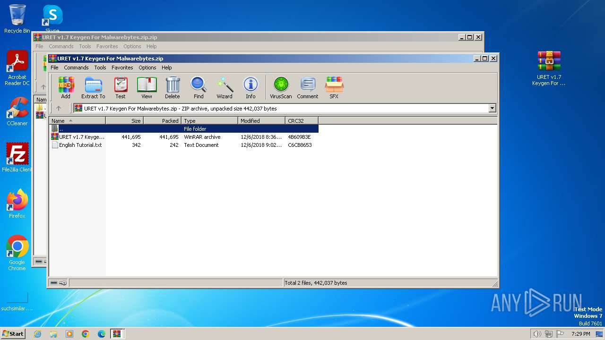Viewport: 605px width, 340px height.
Task: Open the Tools menu in front window
Action: click(100, 68)
